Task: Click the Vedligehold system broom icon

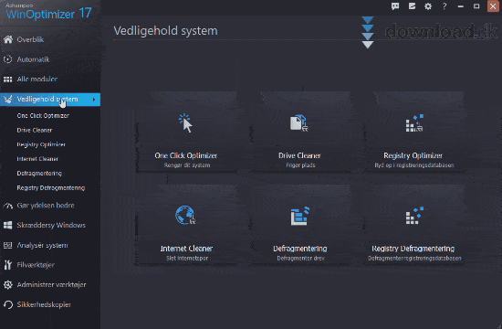Action: (8, 99)
